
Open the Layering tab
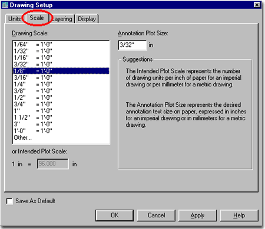tap(62, 19)
